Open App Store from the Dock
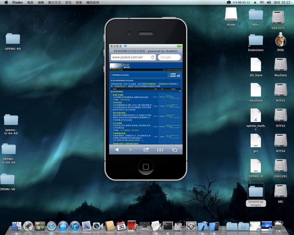Screen dimensions: 294x235 point(63,226)
